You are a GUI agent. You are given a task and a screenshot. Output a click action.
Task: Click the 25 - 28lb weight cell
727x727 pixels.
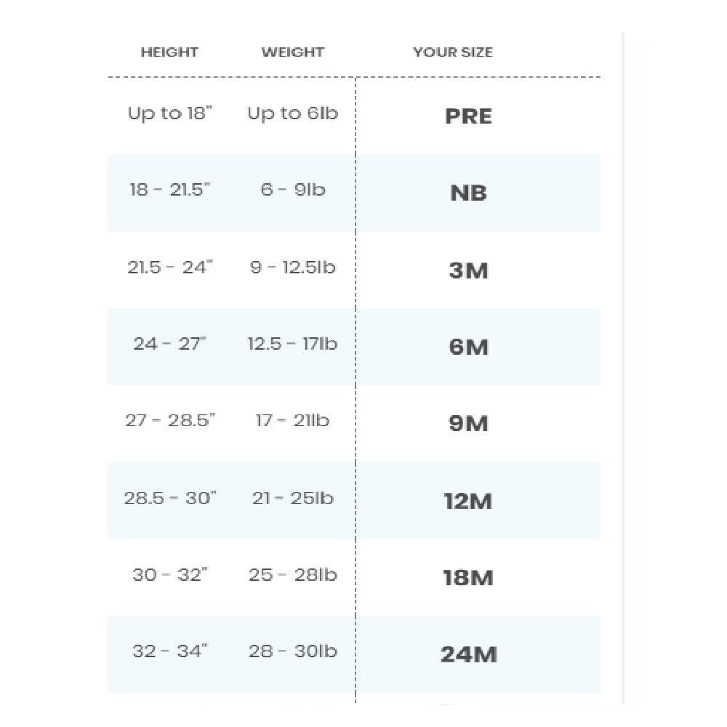point(292,575)
